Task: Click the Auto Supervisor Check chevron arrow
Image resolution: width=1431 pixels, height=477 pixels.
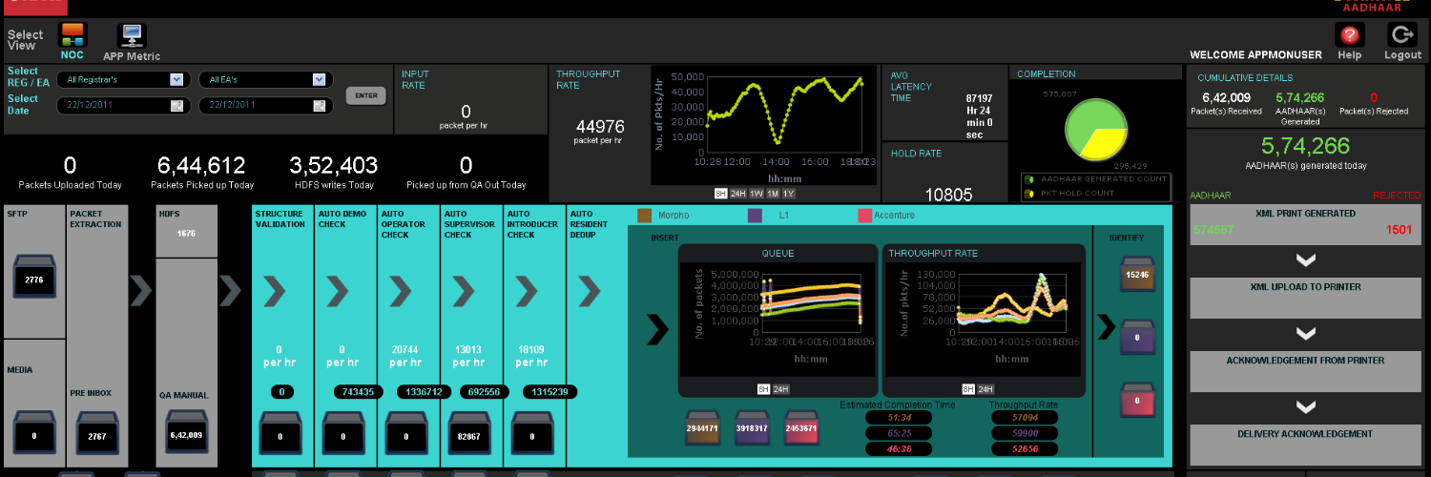Action: click(x=463, y=291)
